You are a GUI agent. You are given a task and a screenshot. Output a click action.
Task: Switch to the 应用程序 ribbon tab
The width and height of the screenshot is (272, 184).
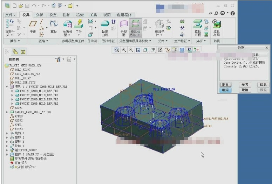(124, 15)
